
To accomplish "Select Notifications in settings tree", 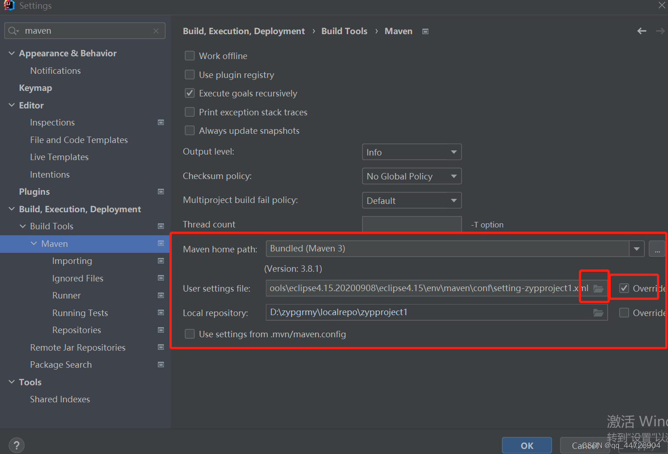I will (55, 71).
